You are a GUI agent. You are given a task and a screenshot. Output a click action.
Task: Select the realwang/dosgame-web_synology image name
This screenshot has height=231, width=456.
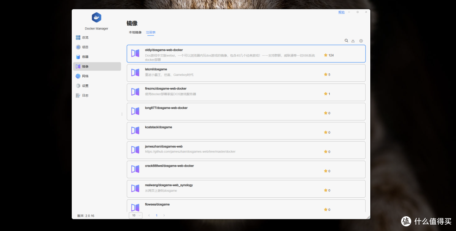(x=168, y=185)
